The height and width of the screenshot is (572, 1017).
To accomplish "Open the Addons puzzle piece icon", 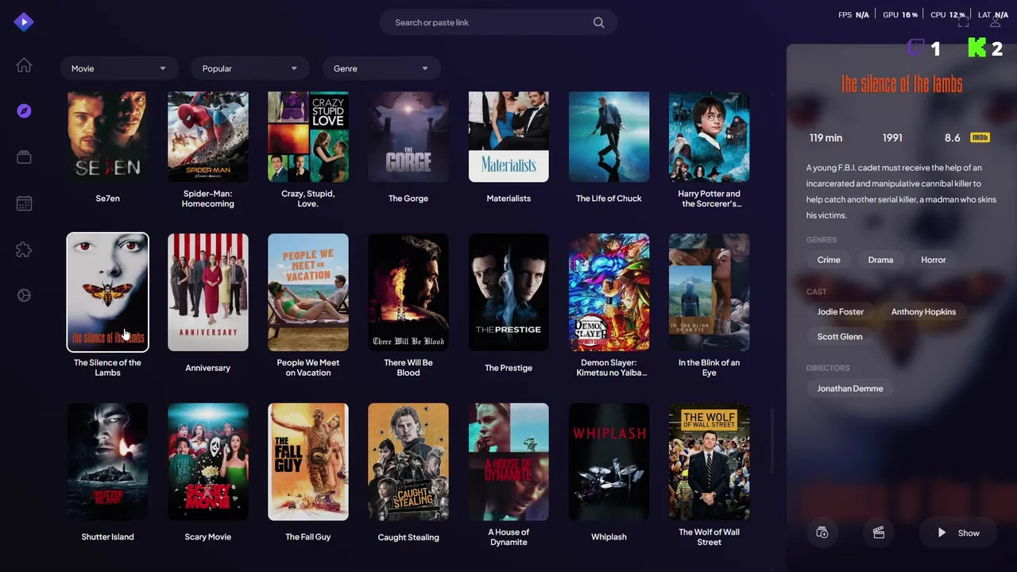I will 24,249.
